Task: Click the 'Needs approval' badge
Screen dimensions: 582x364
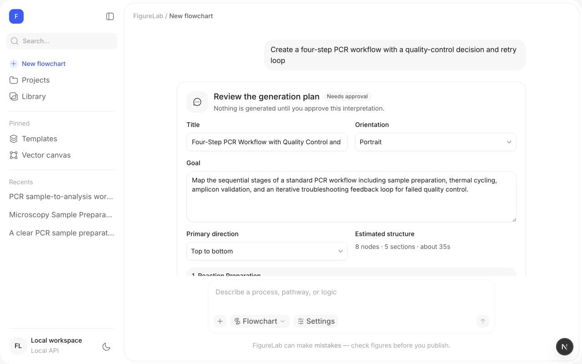Action: click(347, 96)
